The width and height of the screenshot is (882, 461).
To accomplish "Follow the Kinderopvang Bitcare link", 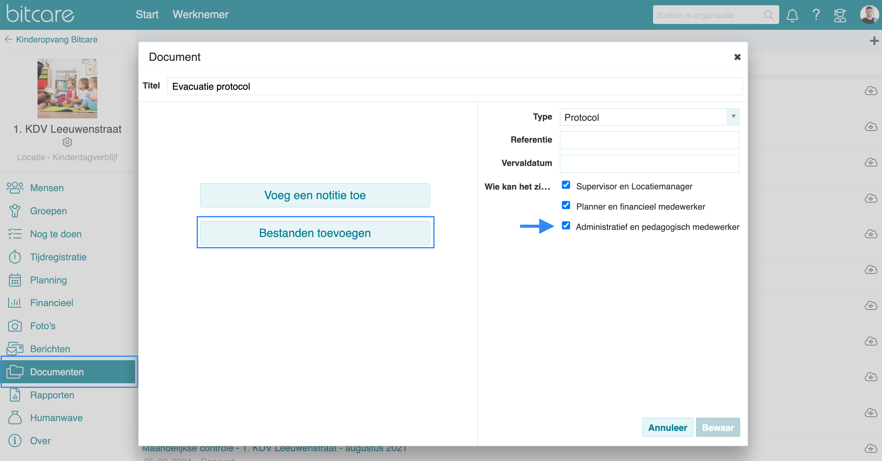I will [x=57, y=39].
